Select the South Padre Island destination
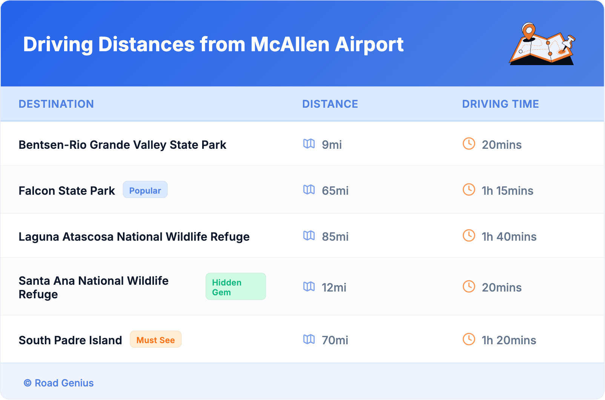This screenshot has width=605, height=400. [x=70, y=340]
